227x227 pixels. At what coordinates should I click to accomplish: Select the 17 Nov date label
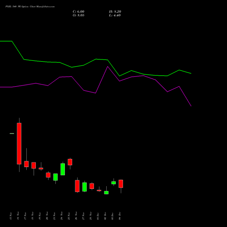25,216
